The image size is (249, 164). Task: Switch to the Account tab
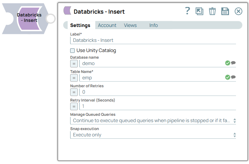point(107,25)
